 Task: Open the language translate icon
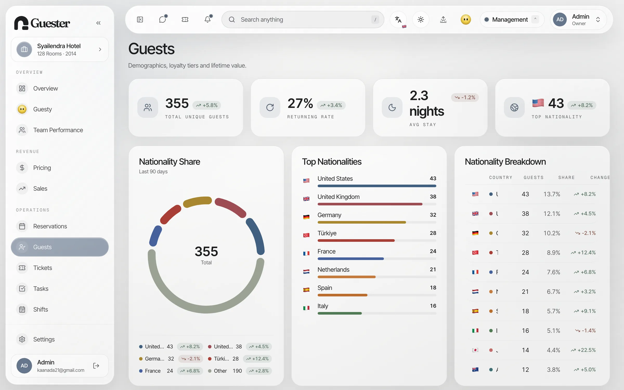[398, 19]
